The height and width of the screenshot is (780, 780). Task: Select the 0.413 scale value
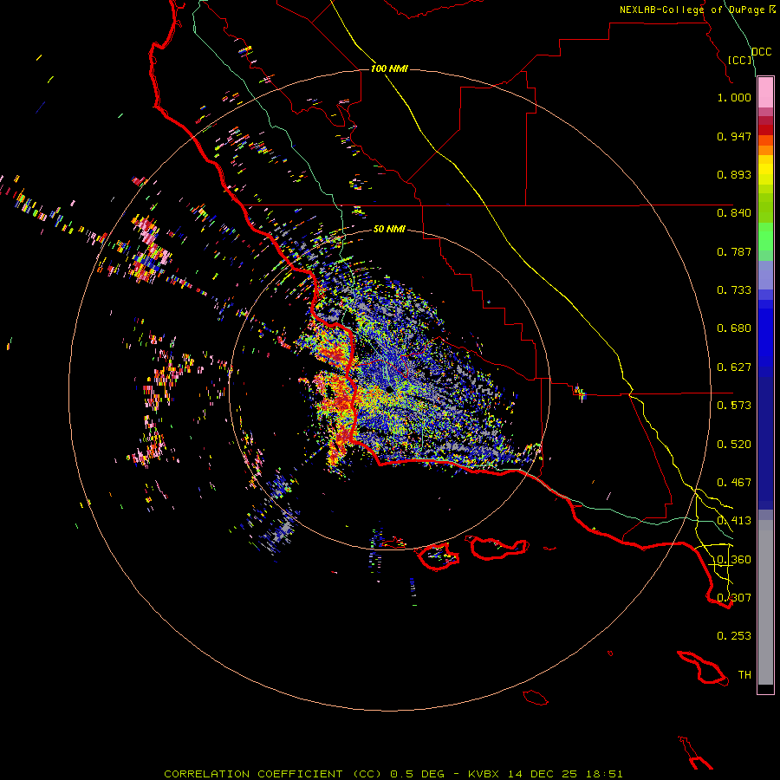(x=734, y=521)
